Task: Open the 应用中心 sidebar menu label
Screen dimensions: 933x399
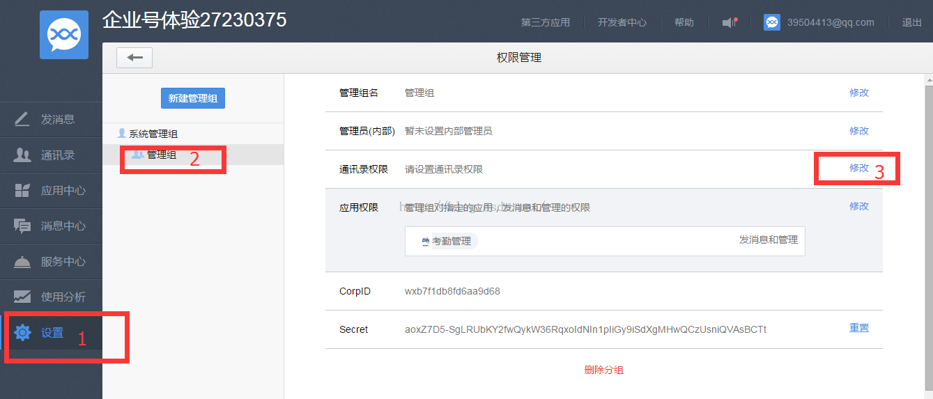Action: [x=63, y=190]
